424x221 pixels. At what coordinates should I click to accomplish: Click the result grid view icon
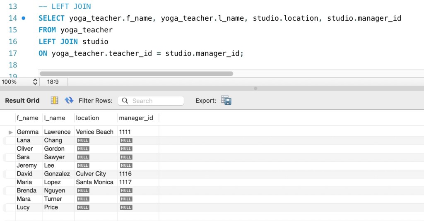click(x=54, y=101)
